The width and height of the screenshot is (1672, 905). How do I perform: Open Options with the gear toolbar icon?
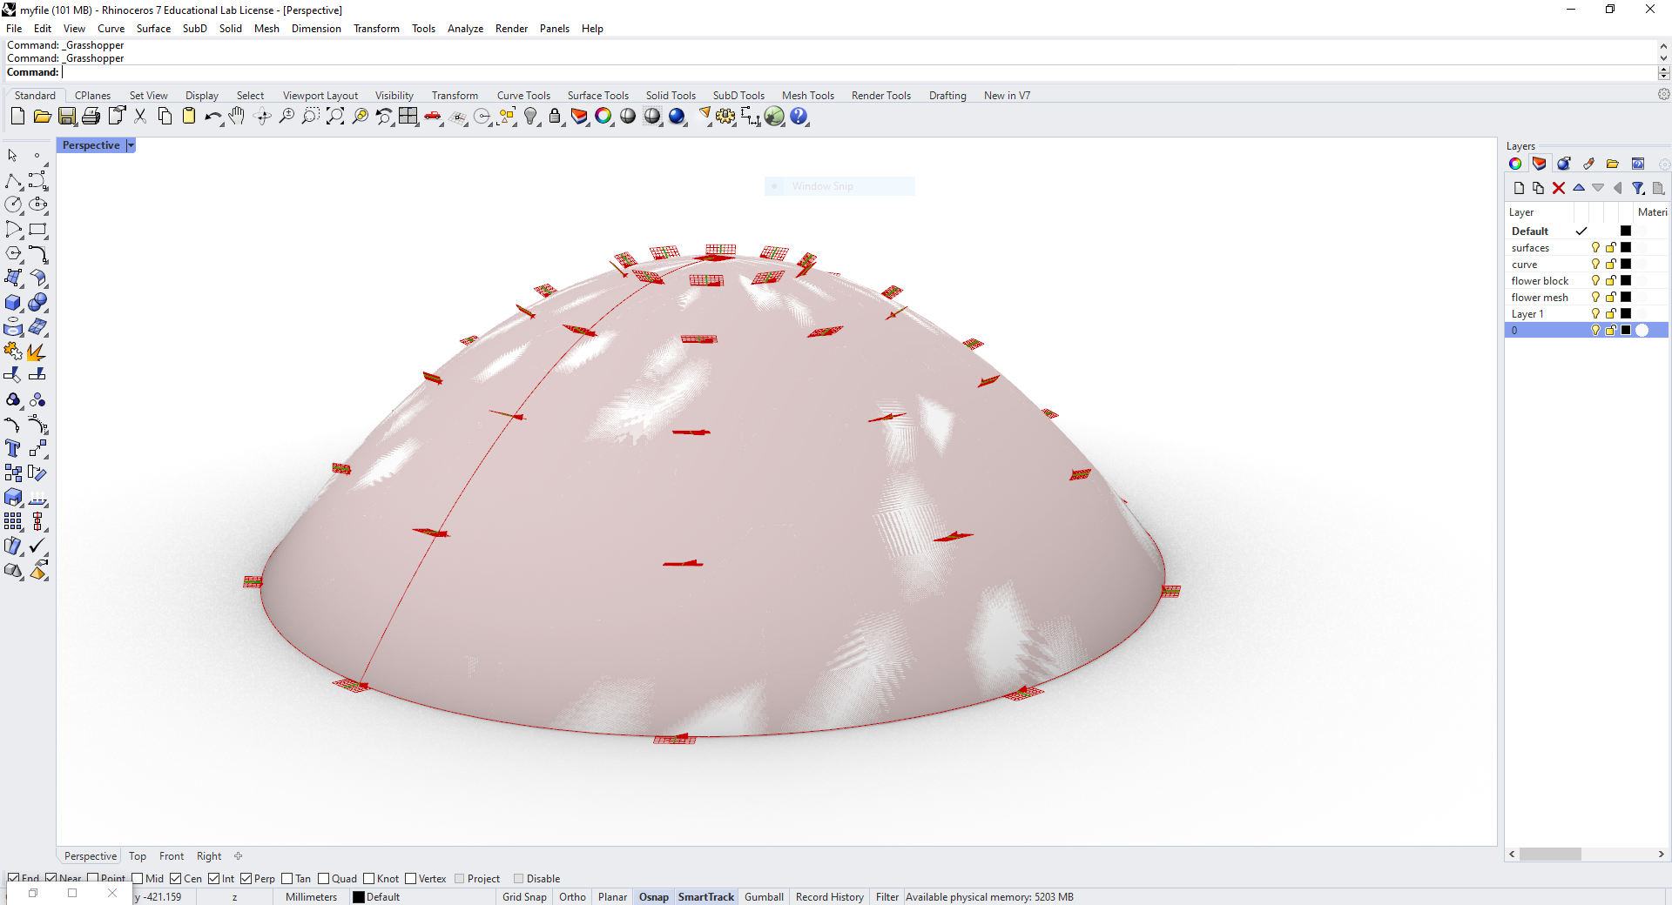(725, 117)
